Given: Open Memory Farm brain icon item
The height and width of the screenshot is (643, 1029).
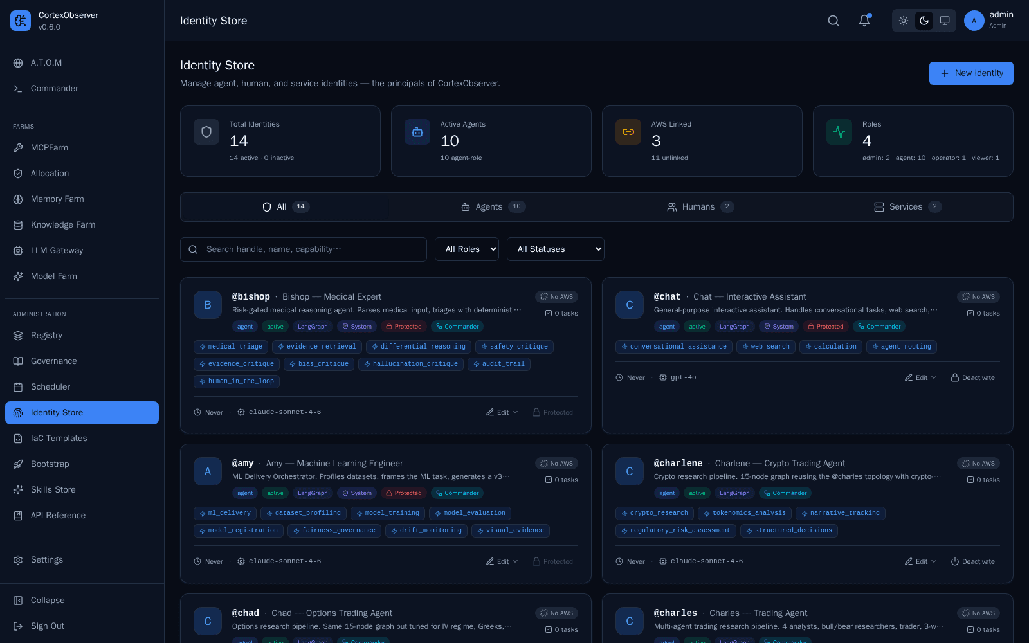Looking at the screenshot, I should (x=82, y=199).
